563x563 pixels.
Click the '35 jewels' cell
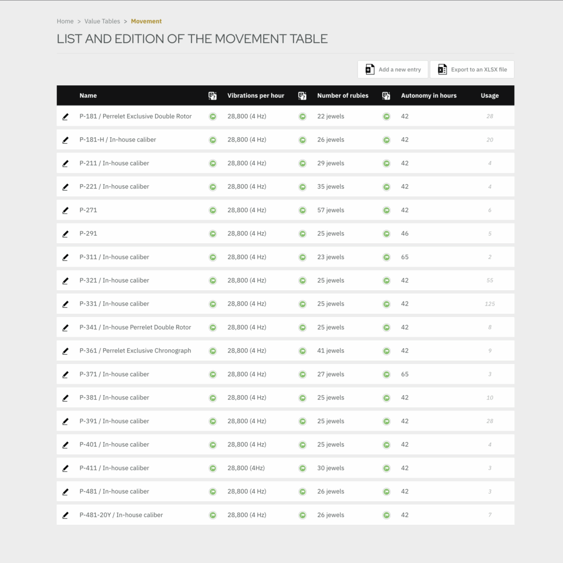coord(331,187)
